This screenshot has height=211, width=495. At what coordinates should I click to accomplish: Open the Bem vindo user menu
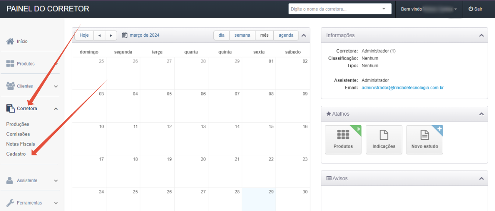pyautogui.click(x=429, y=9)
